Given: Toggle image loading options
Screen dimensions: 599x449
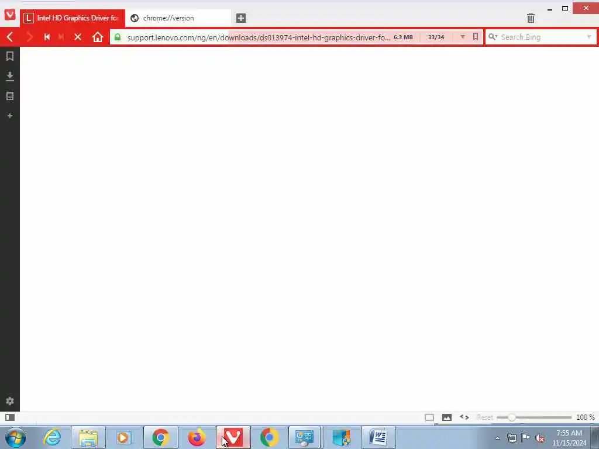Looking at the screenshot, I should click(x=446, y=417).
